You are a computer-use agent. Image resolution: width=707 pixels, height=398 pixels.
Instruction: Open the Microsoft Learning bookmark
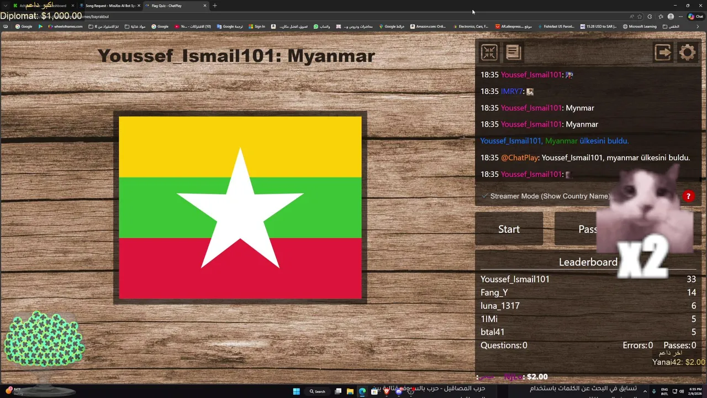[640, 27]
